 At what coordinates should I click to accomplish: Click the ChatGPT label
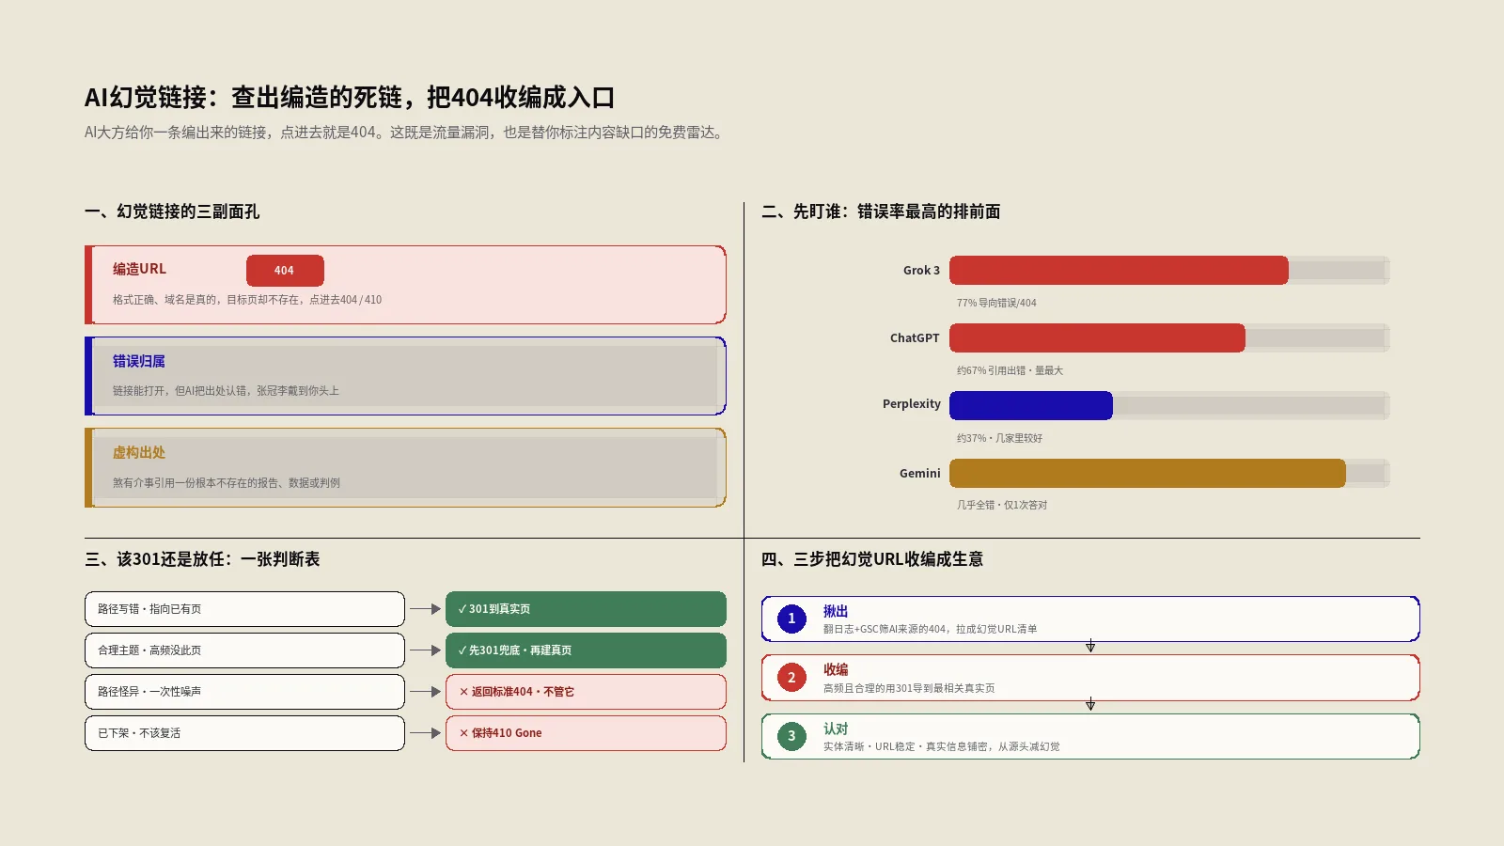(x=915, y=338)
